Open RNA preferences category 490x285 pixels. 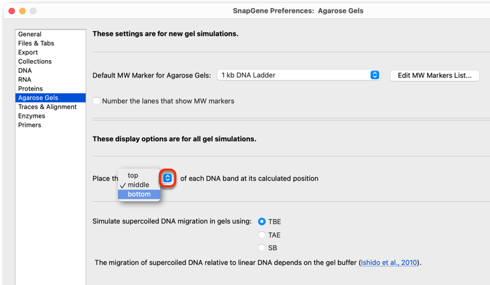pos(50,80)
